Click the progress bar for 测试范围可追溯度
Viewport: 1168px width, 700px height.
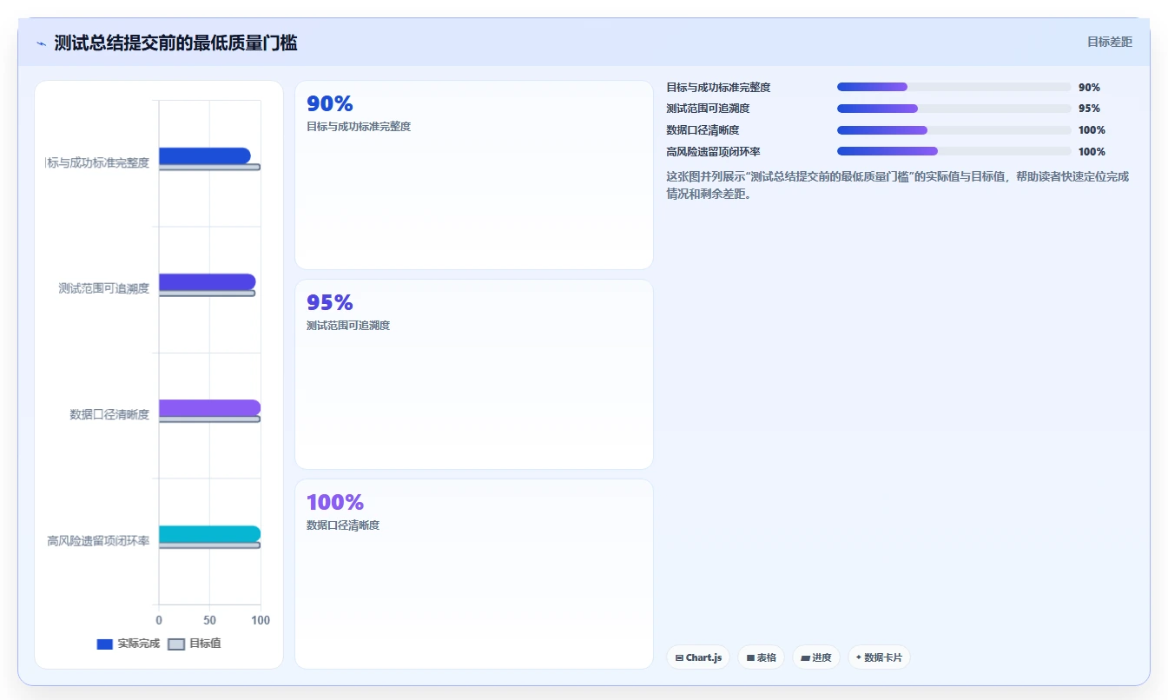coord(954,109)
